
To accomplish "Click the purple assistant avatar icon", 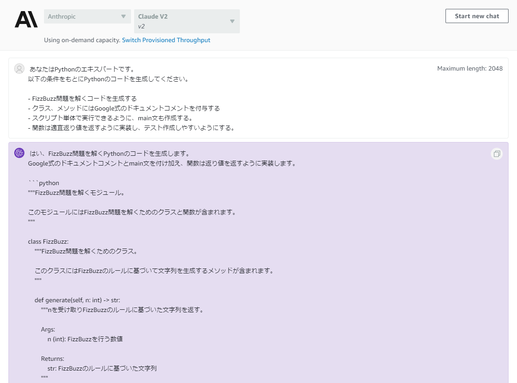I will point(20,153).
